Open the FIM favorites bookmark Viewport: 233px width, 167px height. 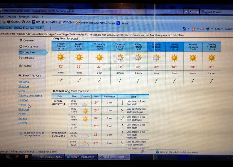pos(36,22)
